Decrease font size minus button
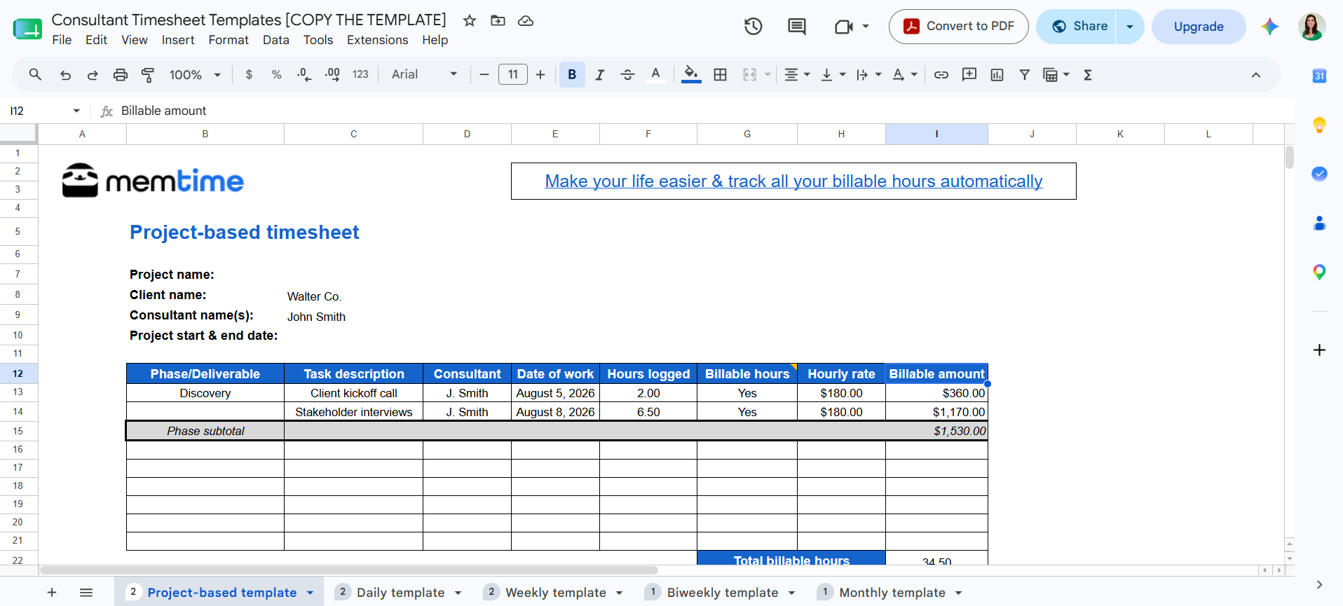The height and width of the screenshot is (606, 1343). coord(484,74)
